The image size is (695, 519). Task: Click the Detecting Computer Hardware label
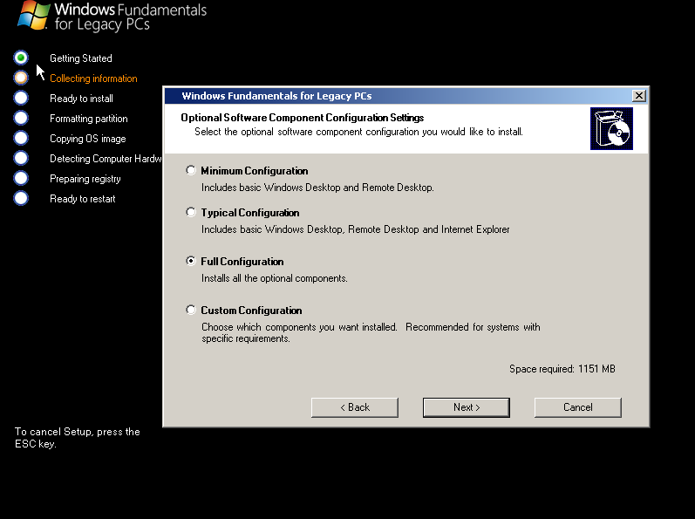point(106,159)
